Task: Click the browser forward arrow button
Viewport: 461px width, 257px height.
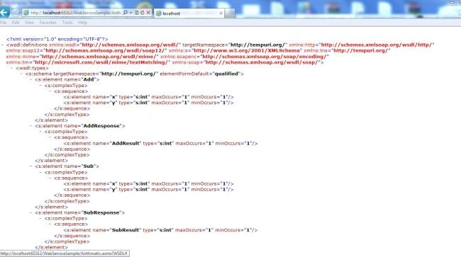Action: 16,13
